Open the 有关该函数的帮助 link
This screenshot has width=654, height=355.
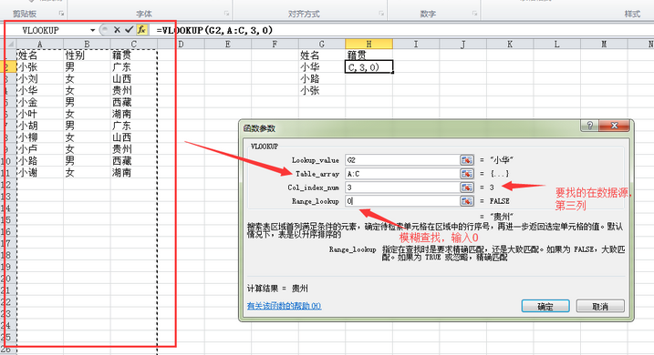click(x=284, y=306)
